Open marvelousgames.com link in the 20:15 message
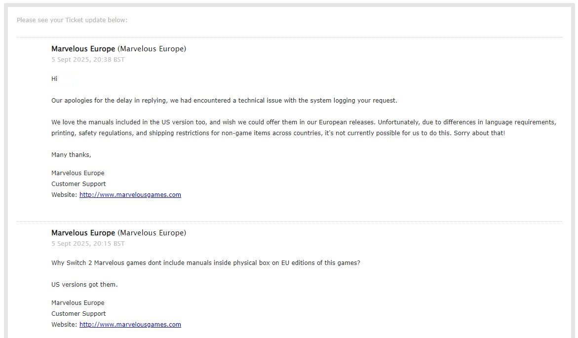The height and width of the screenshot is (338, 578). point(130,324)
